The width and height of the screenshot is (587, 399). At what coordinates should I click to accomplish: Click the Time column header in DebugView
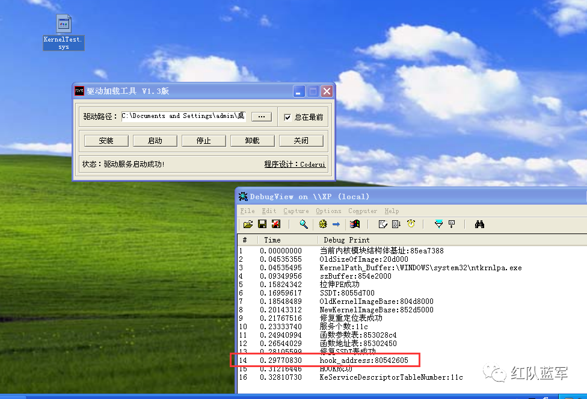coord(287,240)
